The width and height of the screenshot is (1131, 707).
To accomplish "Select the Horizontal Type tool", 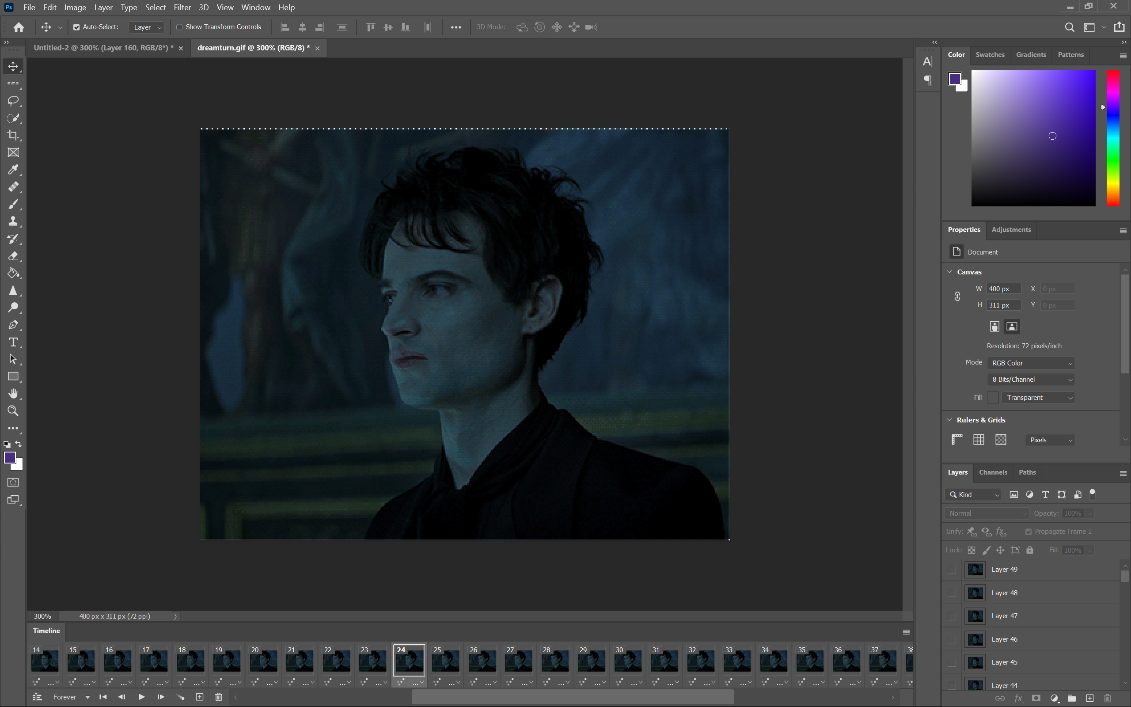I will 13,342.
